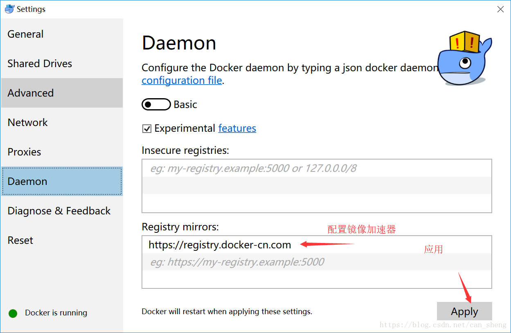
Task: Open the Advanced settings section
Action: point(31,93)
